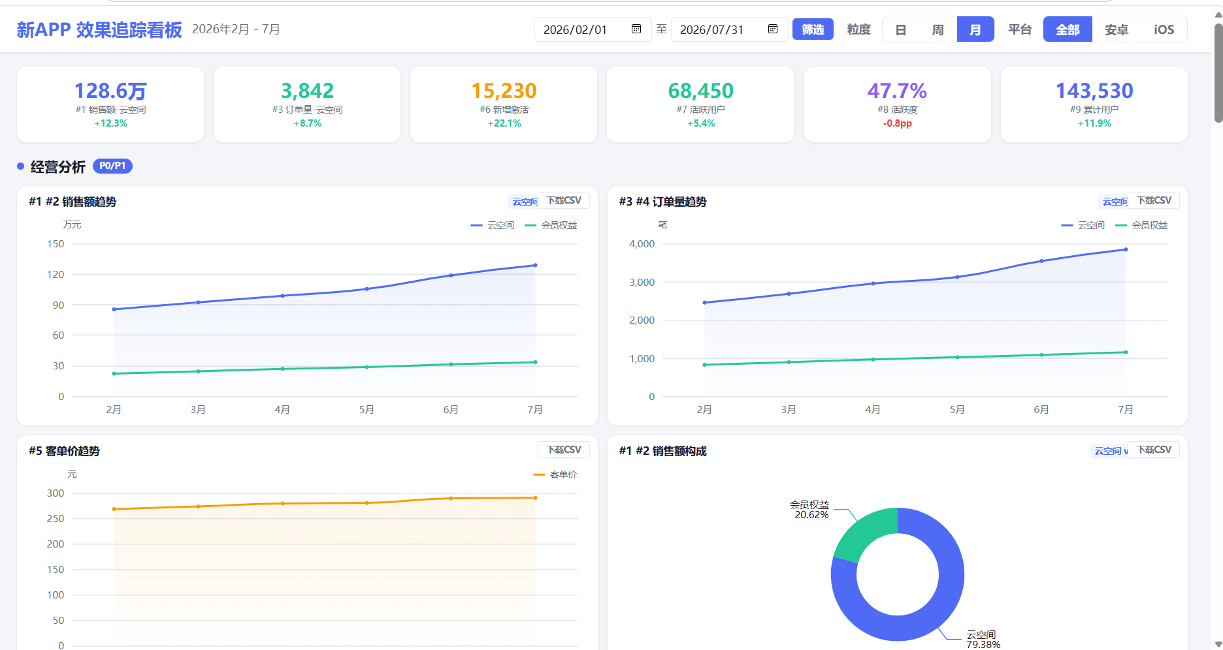Click the 143,530 累计用户 KPI card
This screenshot has width=1223, height=650.
[x=1094, y=104]
